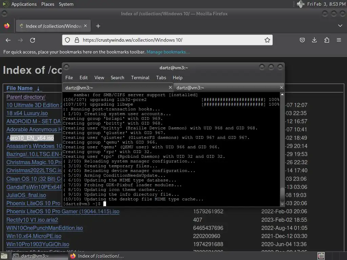This screenshot has height=260, width=347.
Task: Open Assassin's Windows 10 link
Action: pos(34,146)
